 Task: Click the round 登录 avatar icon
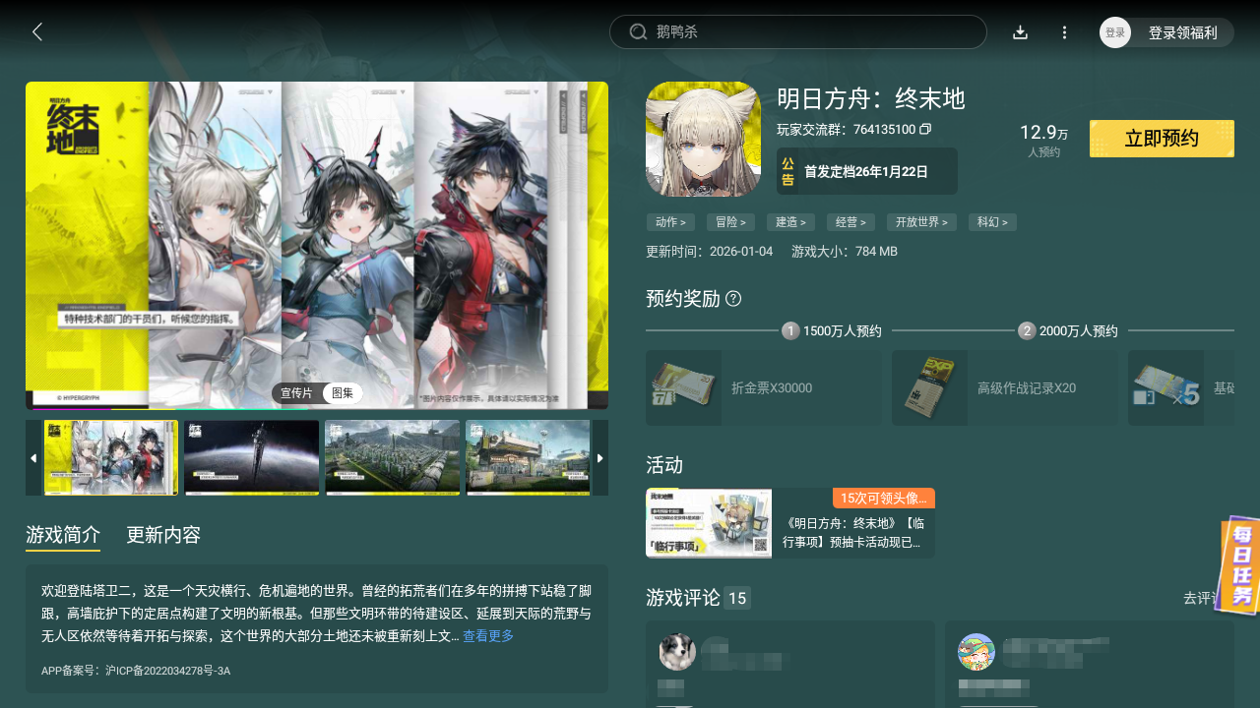pyautogui.click(x=1115, y=32)
